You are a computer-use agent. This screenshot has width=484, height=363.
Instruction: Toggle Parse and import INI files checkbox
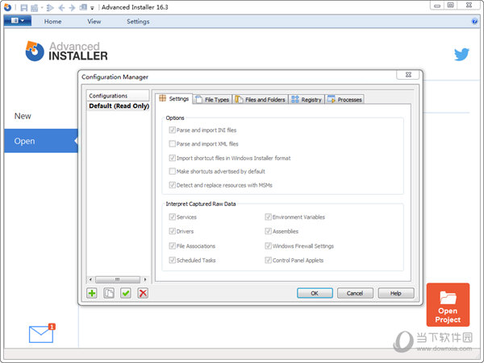click(x=173, y=130)
